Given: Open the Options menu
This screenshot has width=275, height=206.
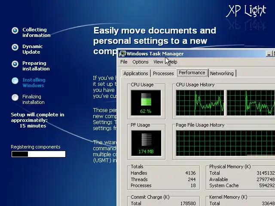Looking at the screenshot, I should 141,62.
